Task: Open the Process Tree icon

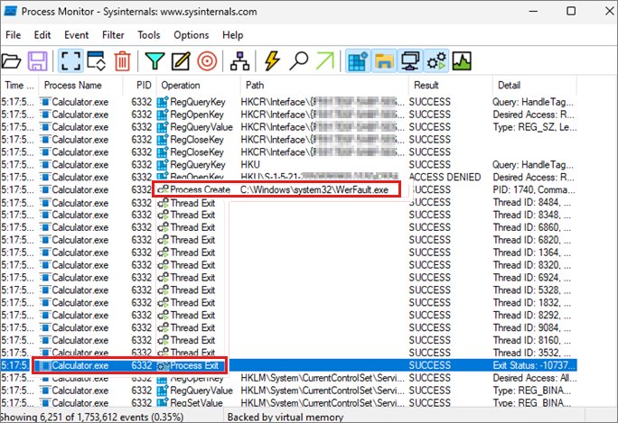Action: (239, 61)
